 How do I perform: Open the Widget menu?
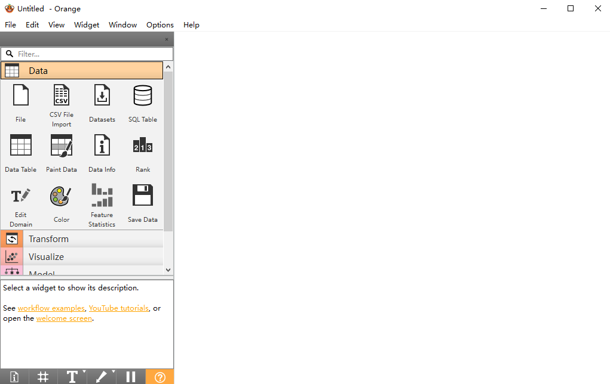[x=87, y=25]
